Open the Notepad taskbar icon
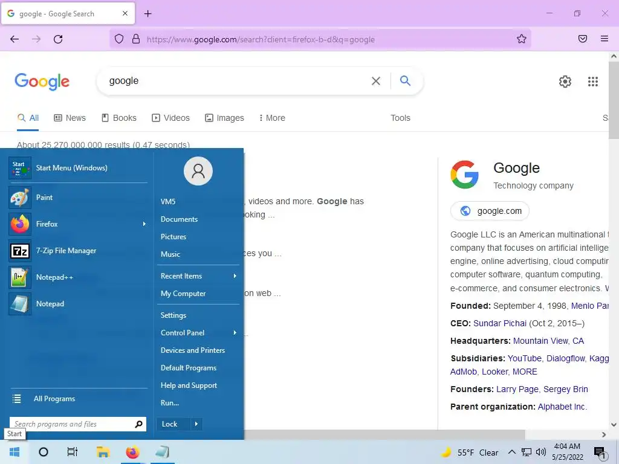619x464 pixels. (162, 452)
